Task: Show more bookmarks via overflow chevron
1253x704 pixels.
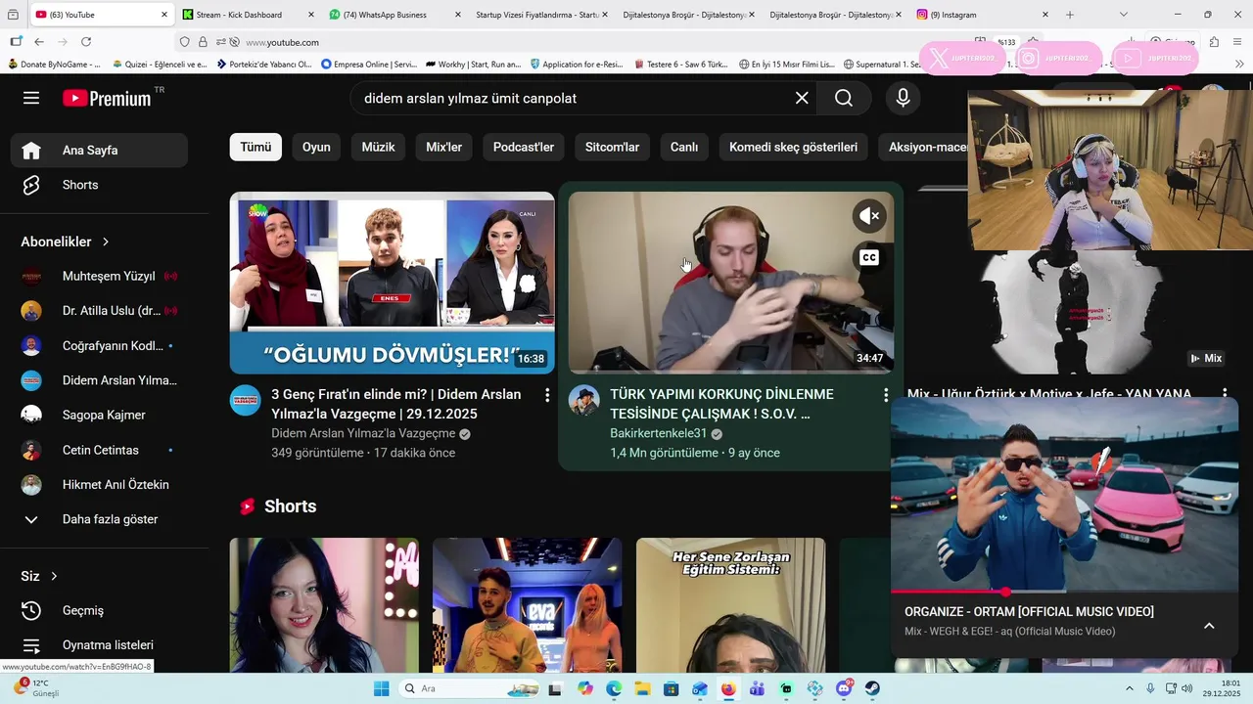Action: click(x=1240, y=65)
